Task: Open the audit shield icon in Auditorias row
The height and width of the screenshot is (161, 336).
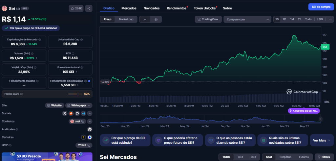Action: pos(90,129)
